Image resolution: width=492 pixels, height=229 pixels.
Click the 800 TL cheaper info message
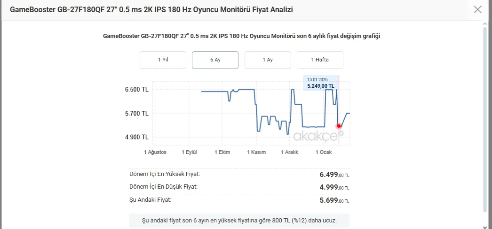239,220
